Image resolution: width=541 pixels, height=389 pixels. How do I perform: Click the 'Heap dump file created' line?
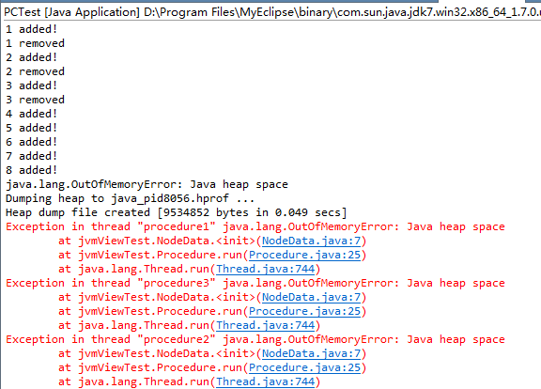(177, 212)
